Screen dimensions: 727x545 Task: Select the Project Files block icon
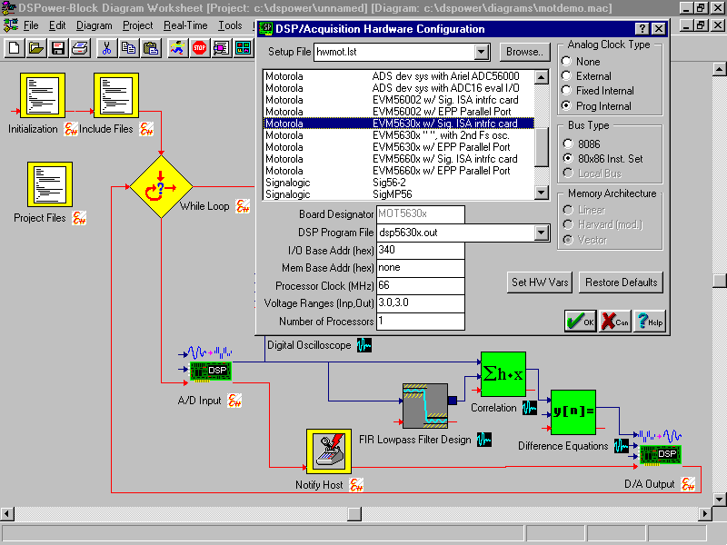[x=50, y=184]
